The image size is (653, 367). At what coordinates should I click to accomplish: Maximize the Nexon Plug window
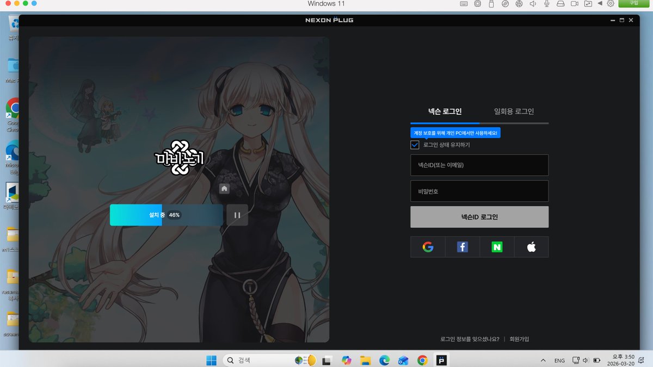coord(621,20)
